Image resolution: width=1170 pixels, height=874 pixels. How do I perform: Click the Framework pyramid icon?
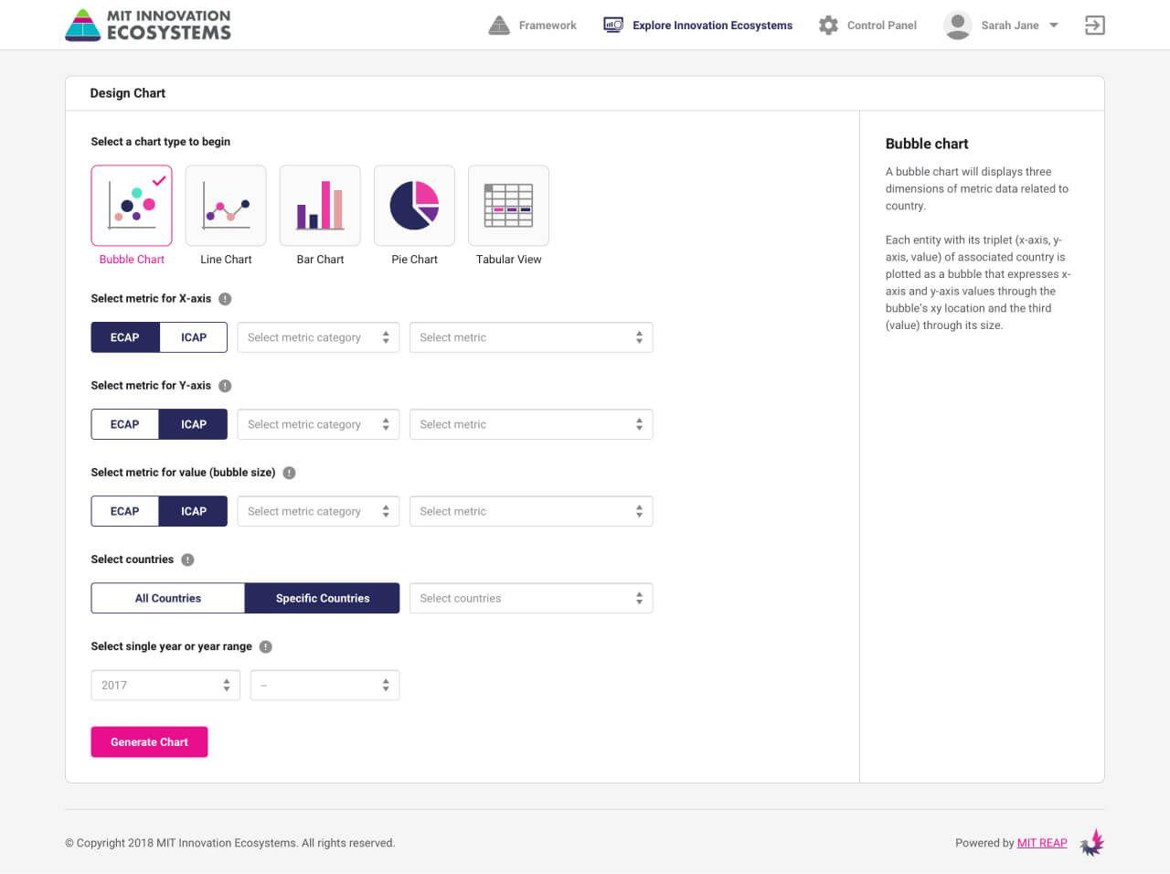[499, 26]
